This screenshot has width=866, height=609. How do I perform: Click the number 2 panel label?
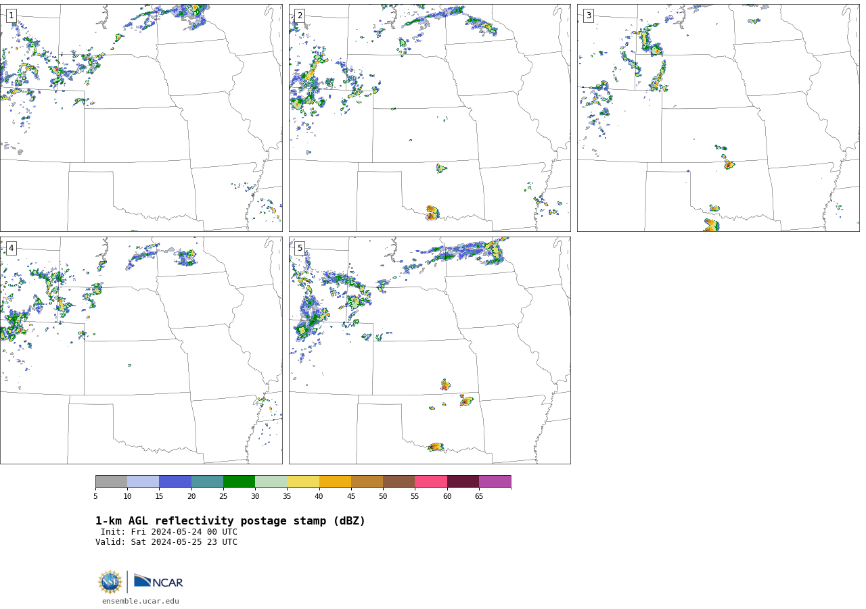(x=300, y=16)
